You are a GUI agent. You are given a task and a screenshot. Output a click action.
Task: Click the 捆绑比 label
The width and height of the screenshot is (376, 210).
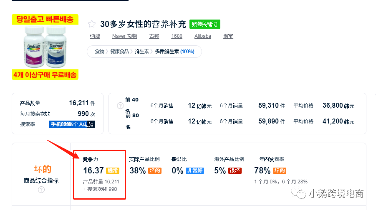coord(179,159)
